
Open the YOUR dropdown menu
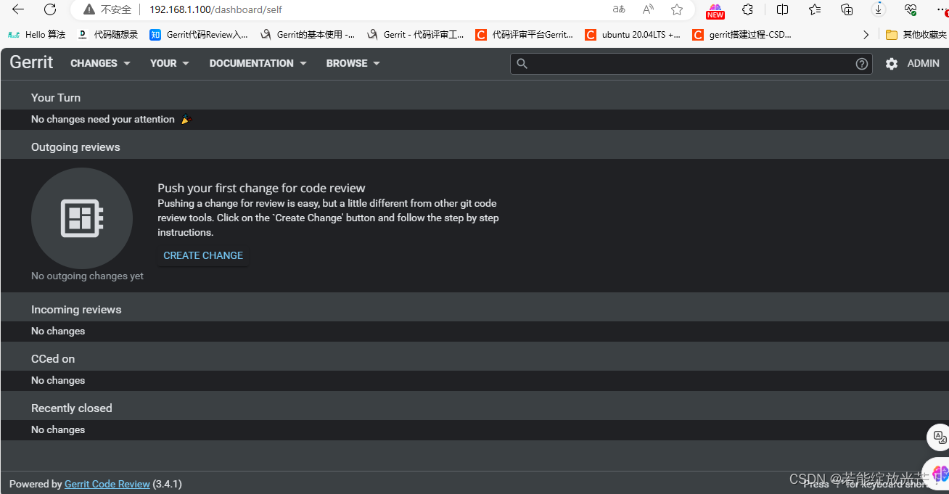170,63
